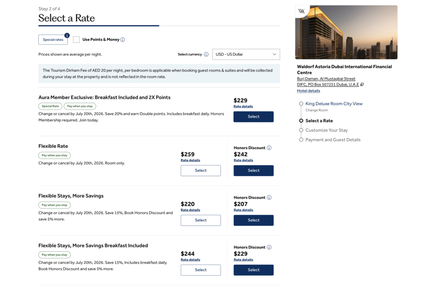The width and height of the screenshot is (442, 288).
Task: Select the Breakfast Included rate at $244
Action: (x=201, y=270)
